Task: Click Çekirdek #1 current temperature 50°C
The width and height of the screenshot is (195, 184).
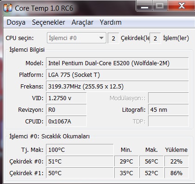Action: [80, 173]
